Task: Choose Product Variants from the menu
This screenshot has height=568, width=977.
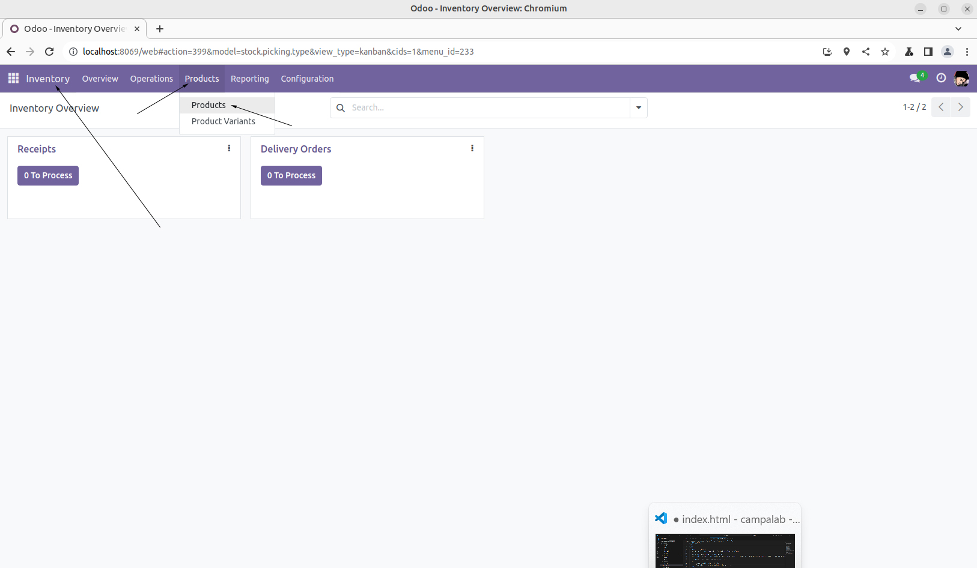Action: [x=223, y=121]
